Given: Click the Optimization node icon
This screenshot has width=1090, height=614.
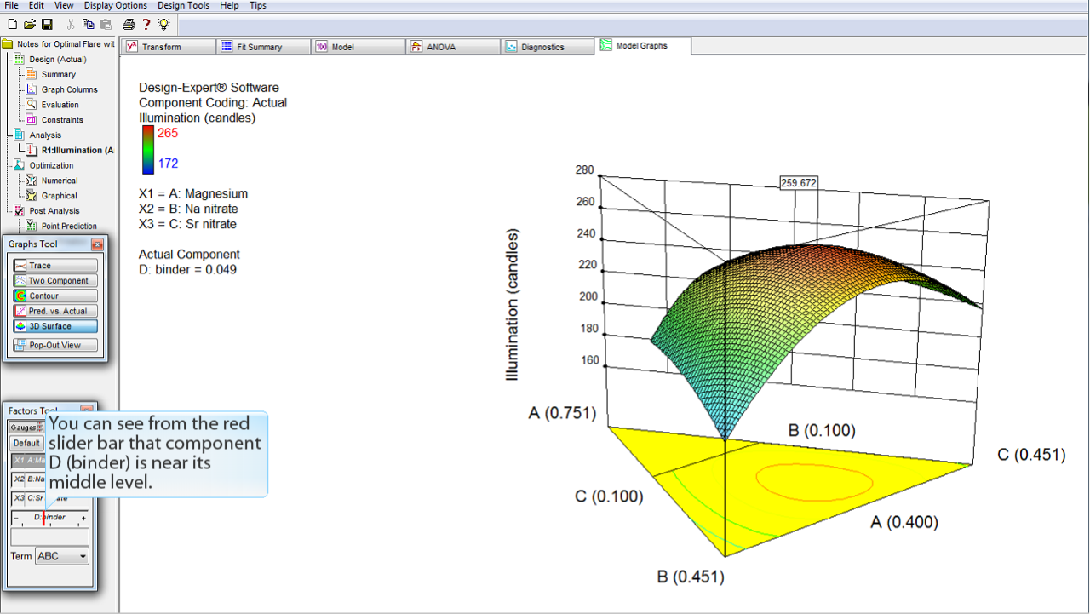Looking at the screenshot, I should coord(20,165).
